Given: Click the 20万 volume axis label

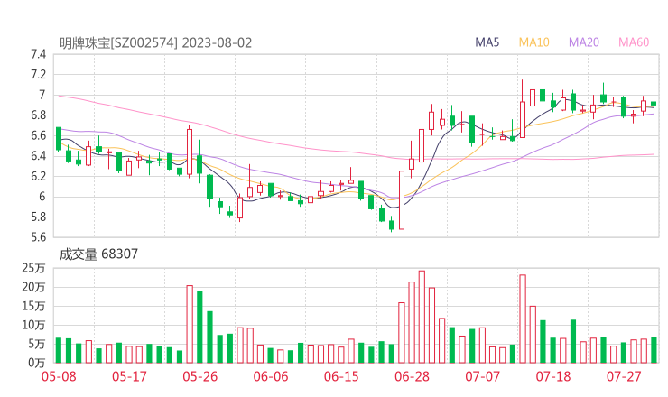Looking at the screenshot, I should point(33,287).
